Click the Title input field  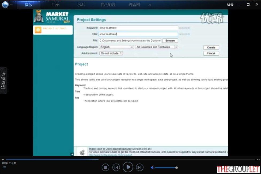pos(138,34)
